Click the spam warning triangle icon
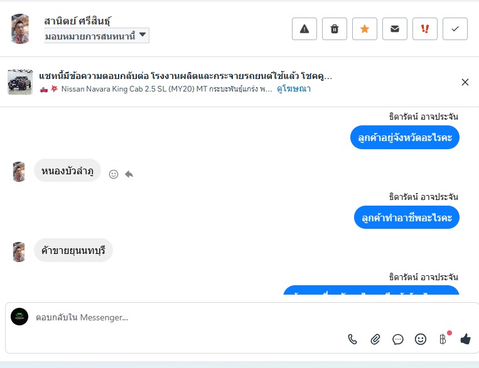 [x=304, y=29]
